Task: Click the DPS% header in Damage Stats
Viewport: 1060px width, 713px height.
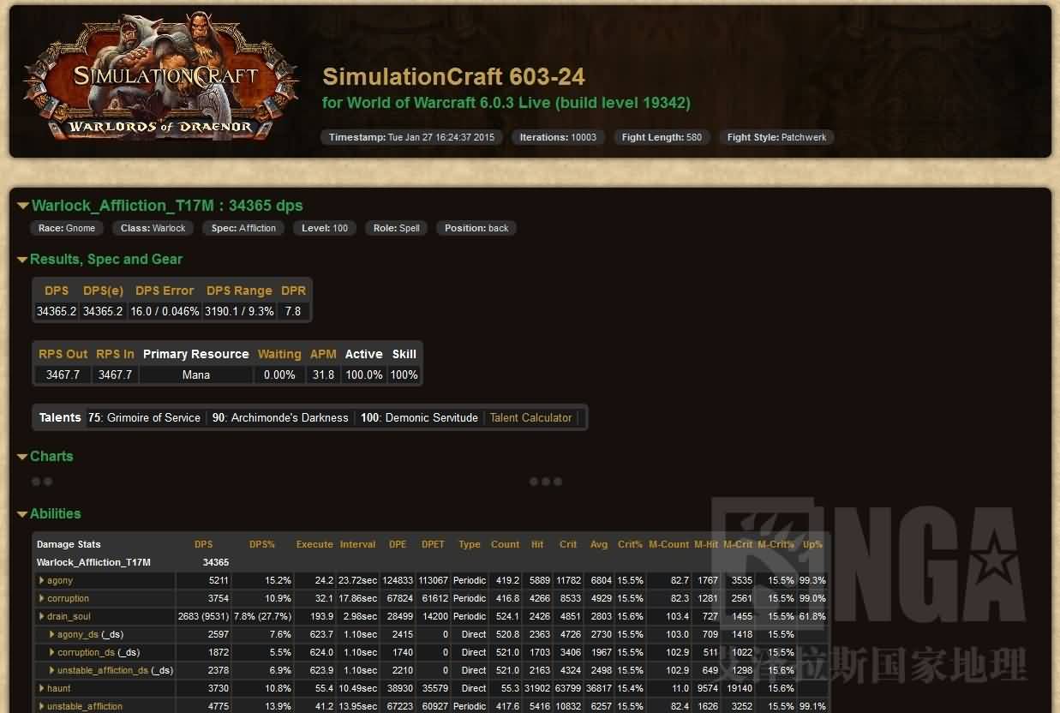Action: tap(262, 544)
